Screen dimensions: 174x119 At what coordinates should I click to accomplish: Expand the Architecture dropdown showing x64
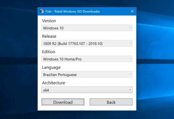(87, 90)
